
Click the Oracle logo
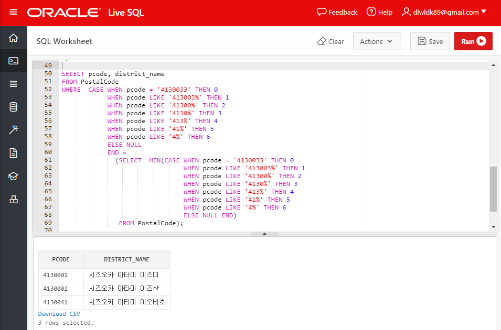64,13
